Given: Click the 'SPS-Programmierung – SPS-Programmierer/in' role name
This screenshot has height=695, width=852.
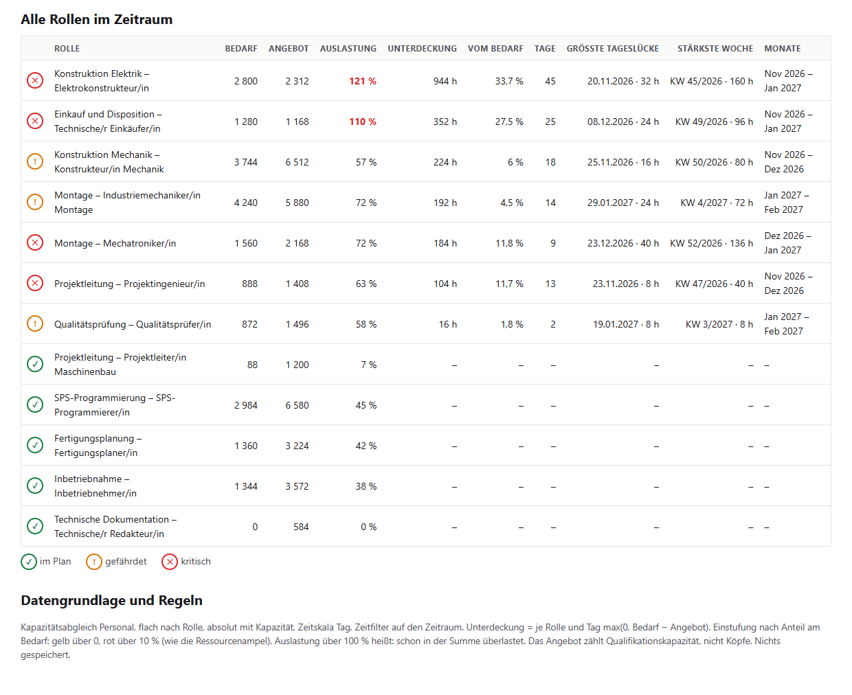Looking at the screenshot, I should pyautogui.click(x=115, y=405).
